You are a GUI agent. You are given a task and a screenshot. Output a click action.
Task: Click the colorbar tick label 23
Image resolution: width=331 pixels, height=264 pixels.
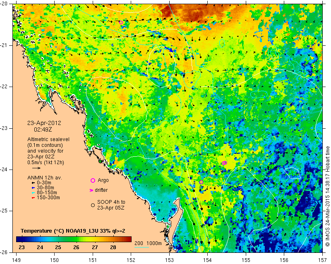[22, 247]
